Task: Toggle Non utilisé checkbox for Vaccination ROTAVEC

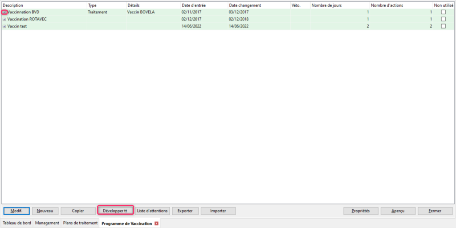Action: point(443,20)
